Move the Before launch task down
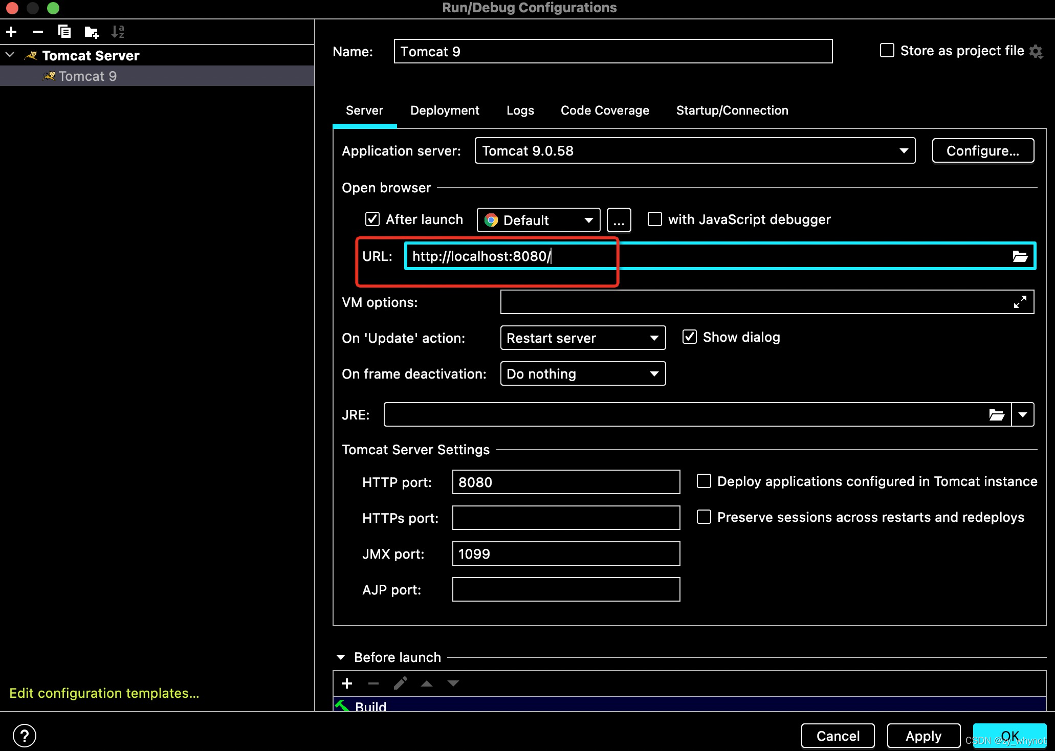1055x751 pixels. [x=453, y=683]
